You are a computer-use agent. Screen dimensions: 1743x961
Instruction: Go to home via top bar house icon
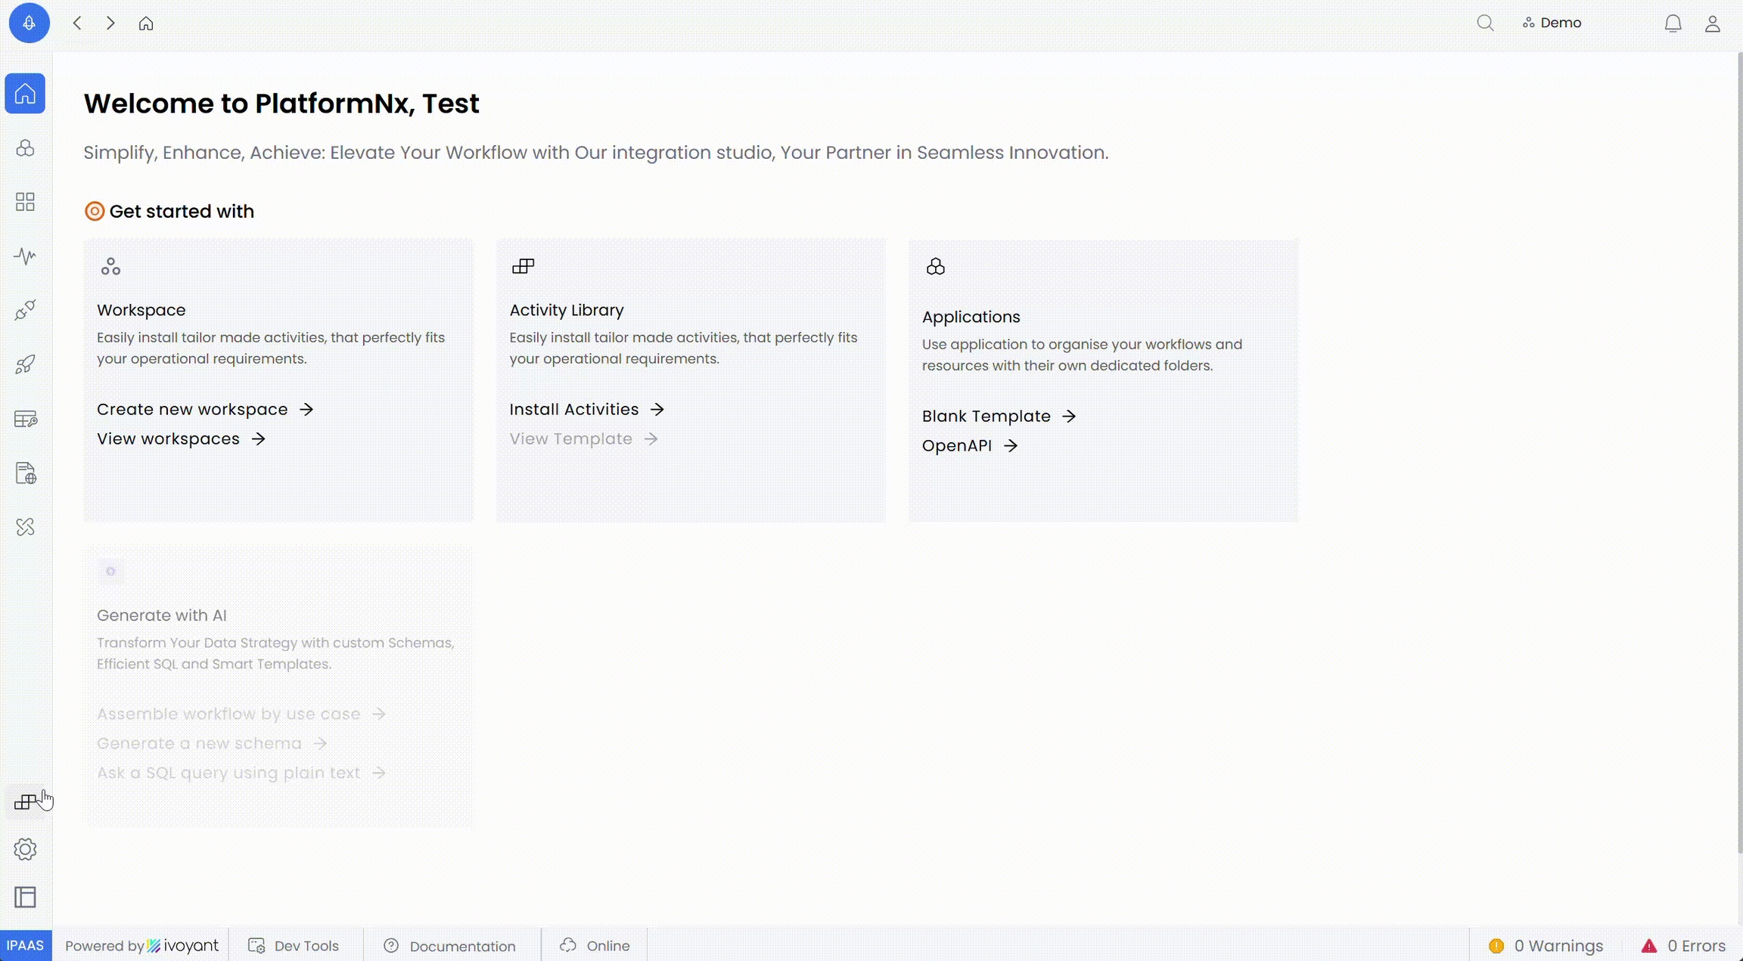146,23
